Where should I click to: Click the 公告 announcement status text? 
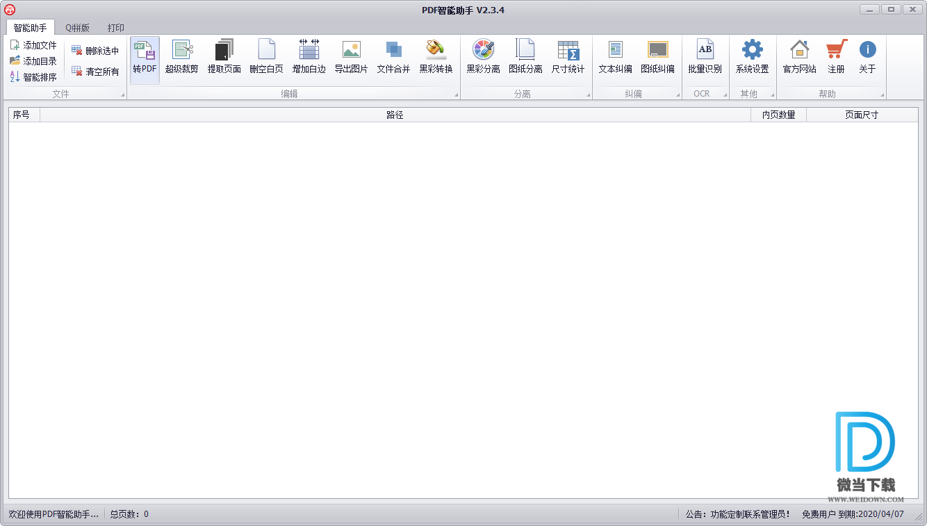pyautogui.click(x=738, y=514)
